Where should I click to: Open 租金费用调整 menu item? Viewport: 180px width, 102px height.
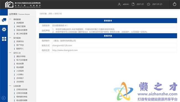[22, 100]
